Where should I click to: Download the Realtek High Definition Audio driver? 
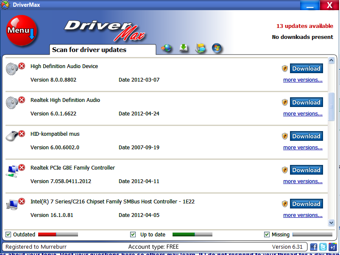tap(307, 102)
